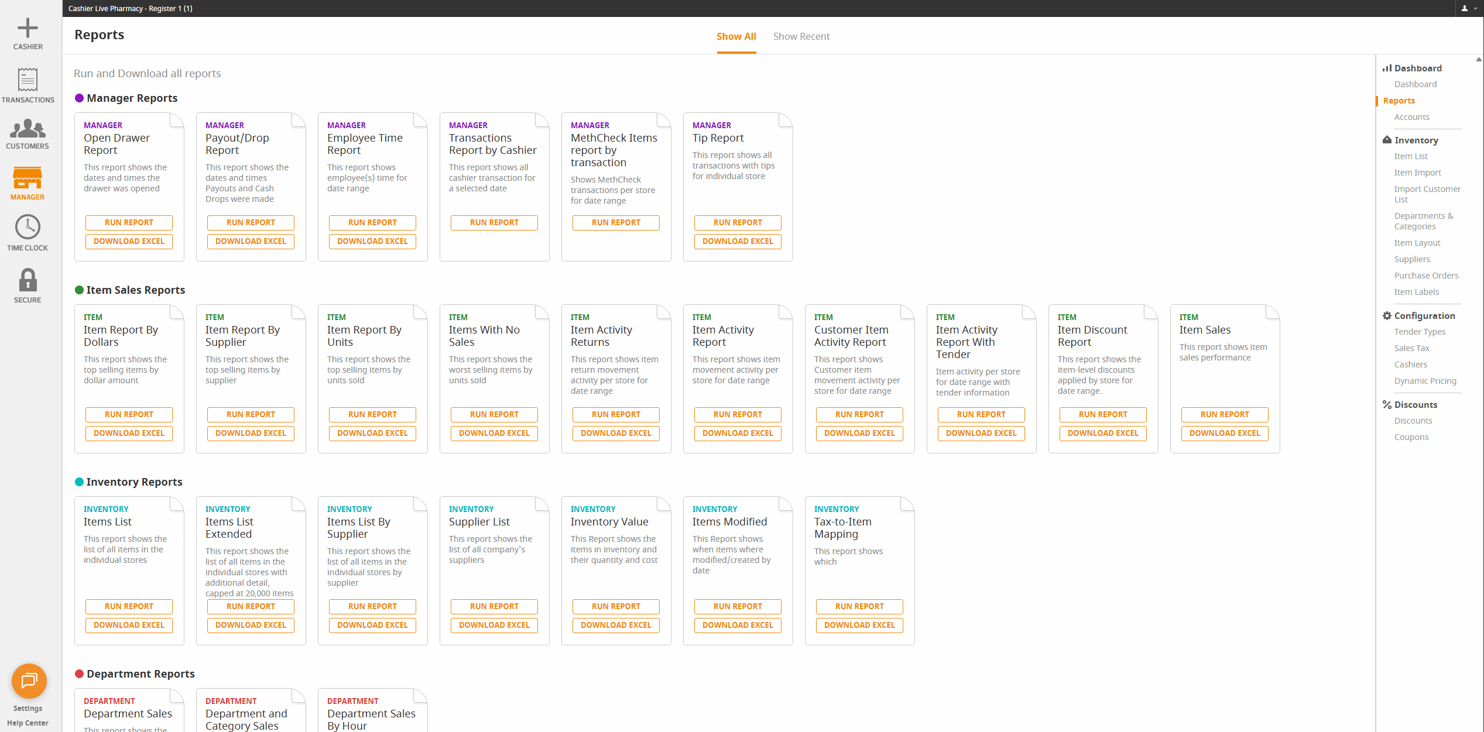Select the Show All tab

[736, 36]
